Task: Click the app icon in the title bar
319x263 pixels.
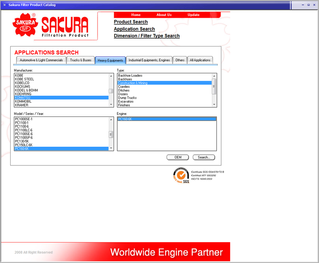Action: point(4,5)
